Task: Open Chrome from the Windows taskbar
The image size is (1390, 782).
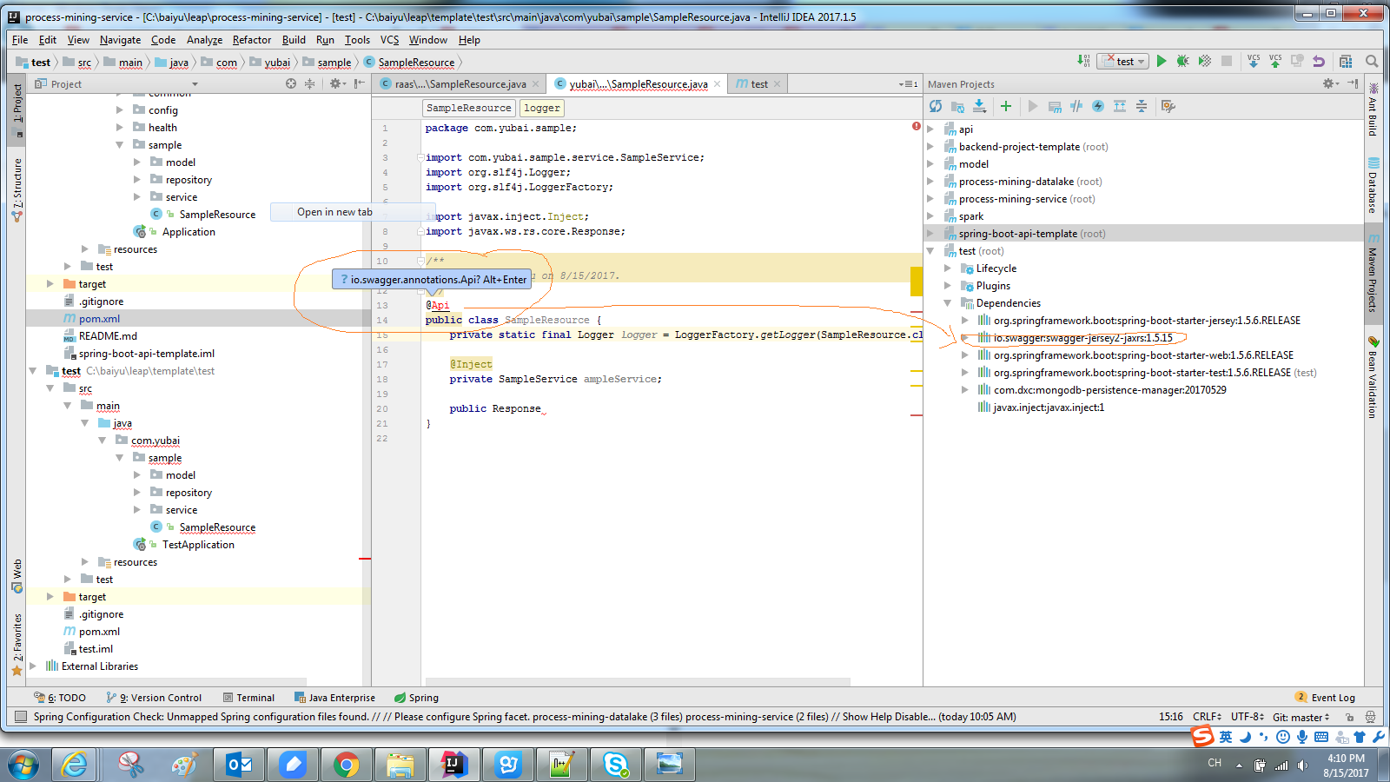Action: coord(346,765)
